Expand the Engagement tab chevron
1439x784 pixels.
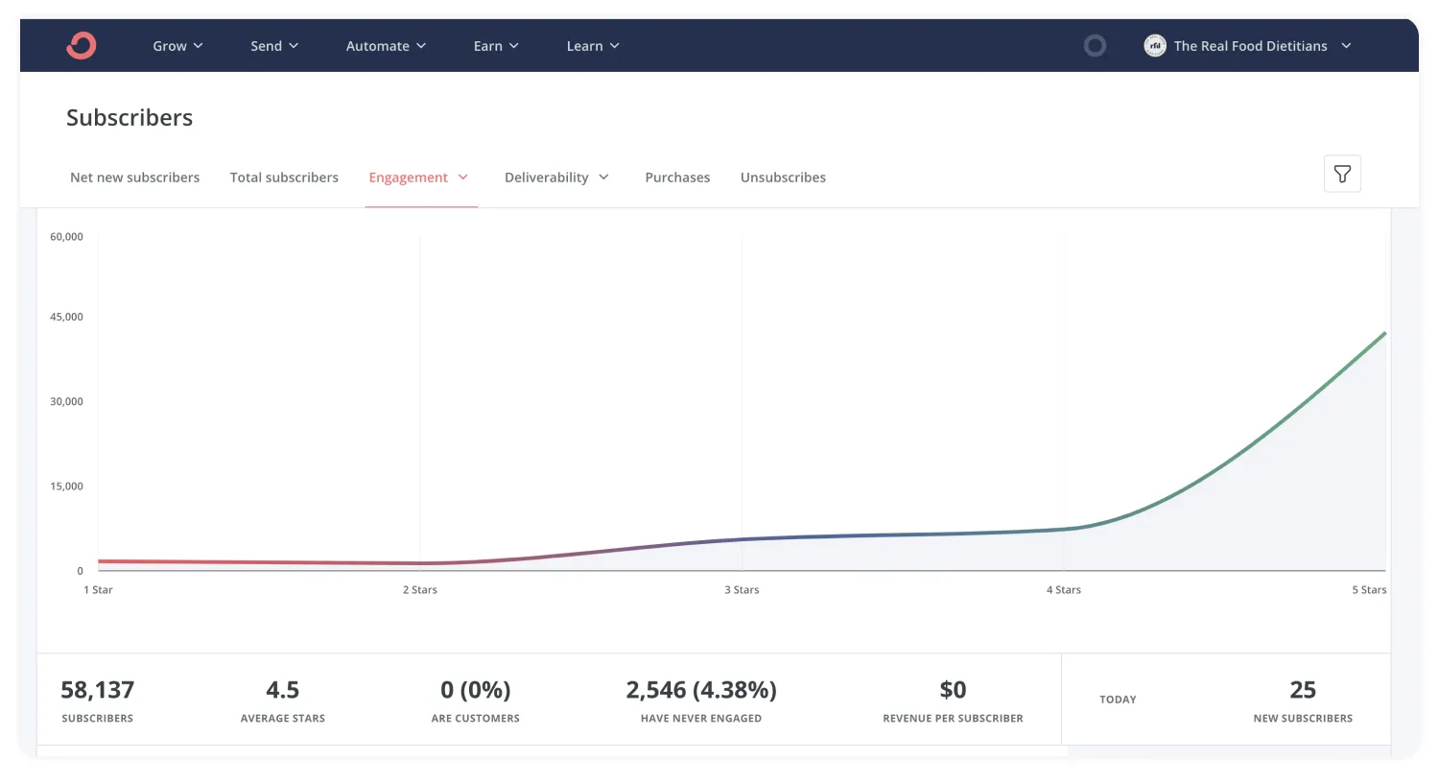(463, 178)
